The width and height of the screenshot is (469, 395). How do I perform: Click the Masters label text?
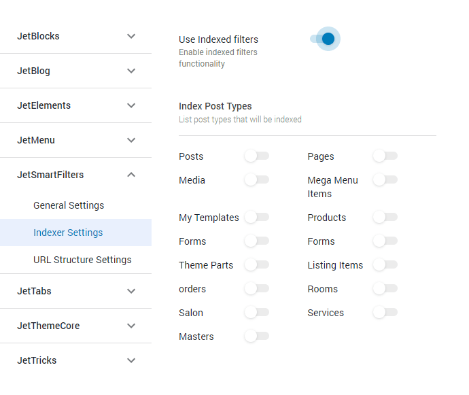[196, 337]
